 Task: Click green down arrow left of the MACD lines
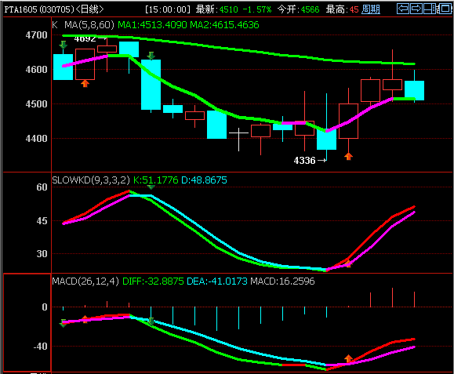[63, 323]
